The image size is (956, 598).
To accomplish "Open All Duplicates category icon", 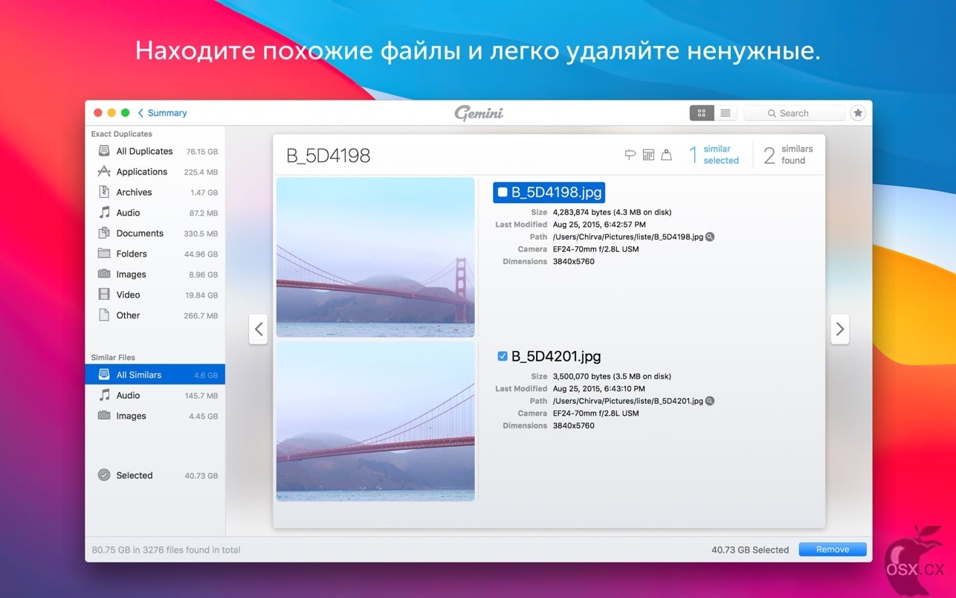I will point(104,151).
